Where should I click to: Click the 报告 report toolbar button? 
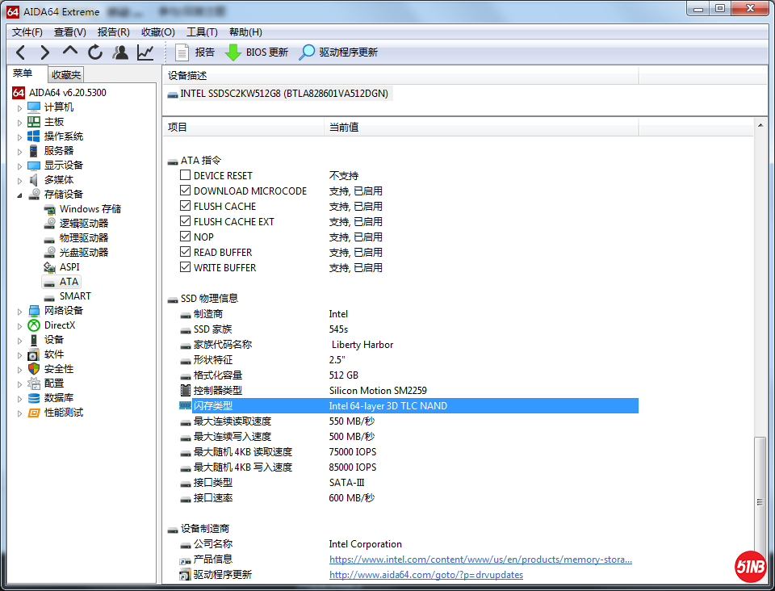[x=195, y=52]
